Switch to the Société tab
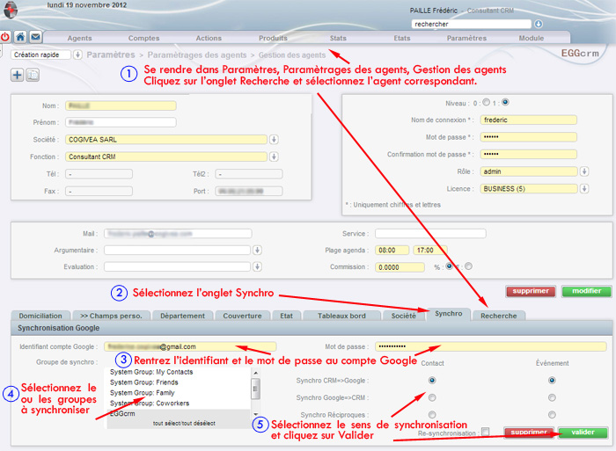The width and height of the screenshot is (616, 451). pyautogui.click(x=403, y=316)
